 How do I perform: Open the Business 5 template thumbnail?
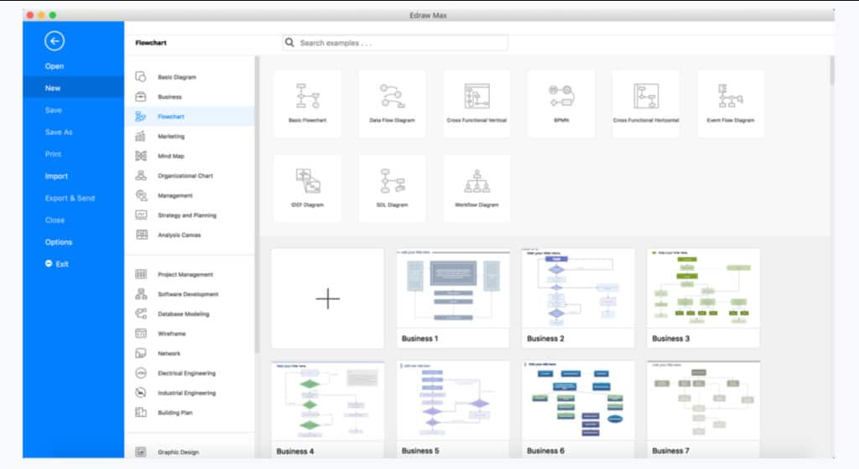(x=452, y=409)
